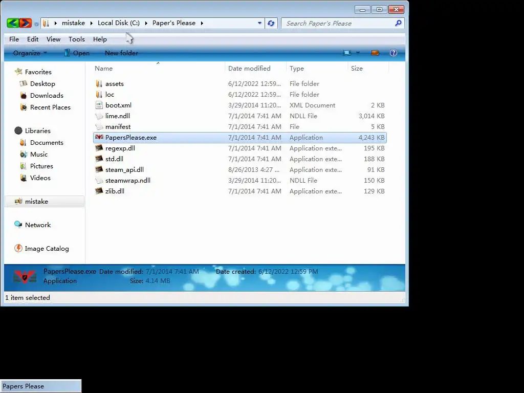Image resolution: width=524 pixels, height=393 pixels.
Task: Open the recent locations dropdown beside the nav arrows
Action: (x=36, y=24)
